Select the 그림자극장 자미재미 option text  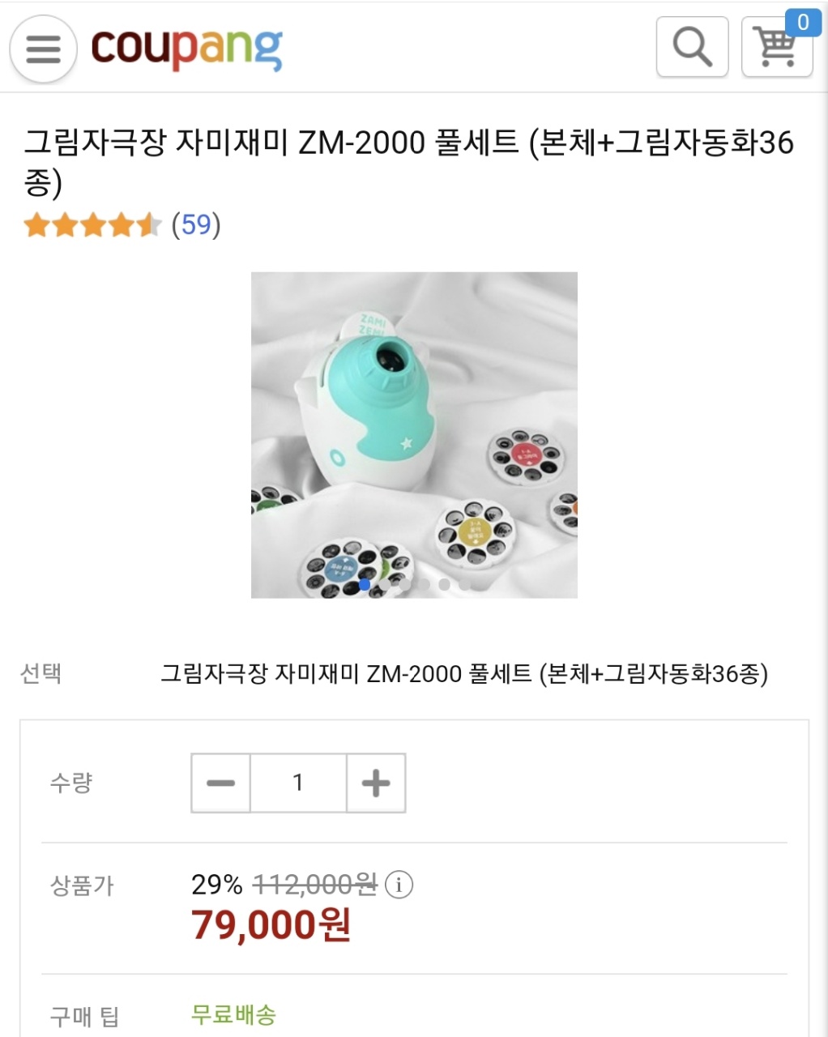coord(463,673)
